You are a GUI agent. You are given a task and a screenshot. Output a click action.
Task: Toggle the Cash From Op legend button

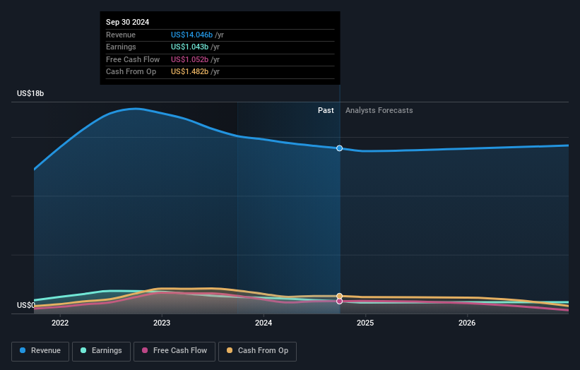coord(257,351)
